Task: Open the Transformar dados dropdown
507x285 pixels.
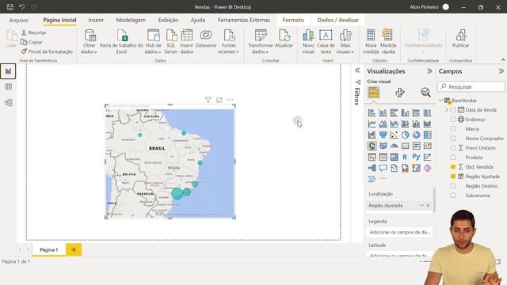Action: pyautogui.click(x=261, y=42)
